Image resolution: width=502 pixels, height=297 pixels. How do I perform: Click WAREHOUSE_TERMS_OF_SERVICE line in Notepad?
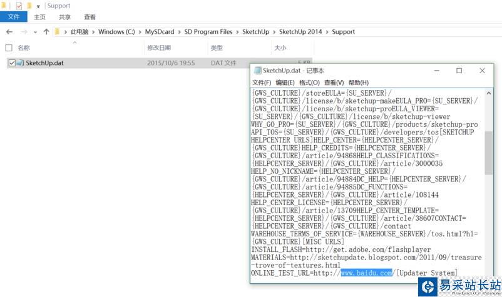[x=364, y=234]
